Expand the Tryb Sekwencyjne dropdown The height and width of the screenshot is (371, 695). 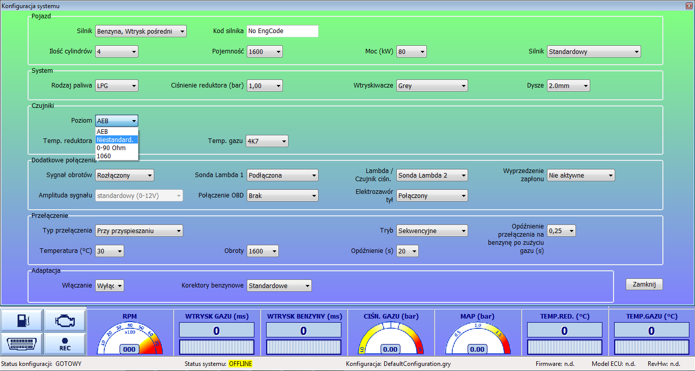tap(432, 231)
